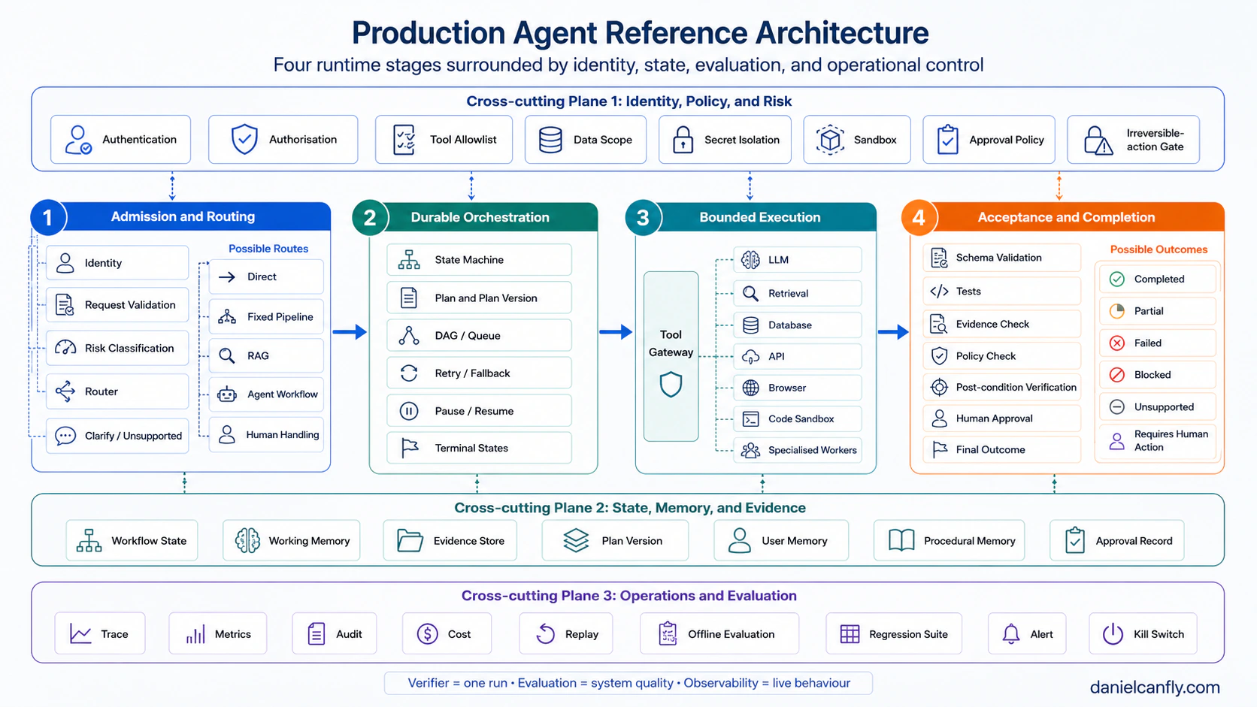
Task: Open the Admission and Routing header
Action: 183,216
